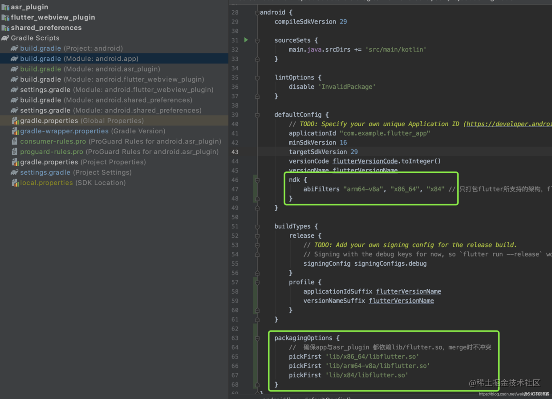
Task: Click the file icon of consumer-rules.pro
Action: (15, 141)
